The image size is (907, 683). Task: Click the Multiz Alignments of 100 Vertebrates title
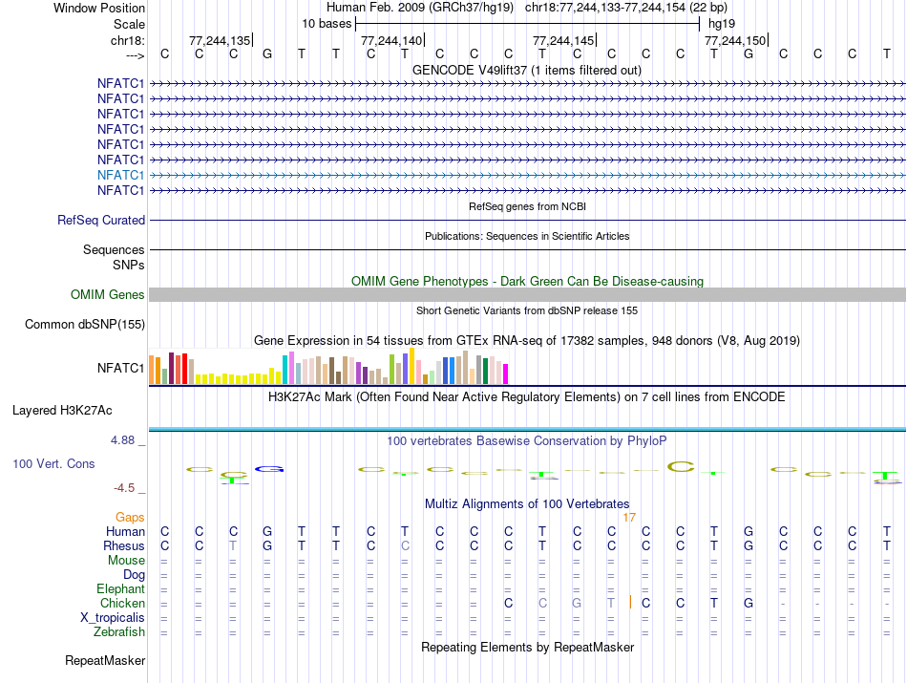click(526, 502)
